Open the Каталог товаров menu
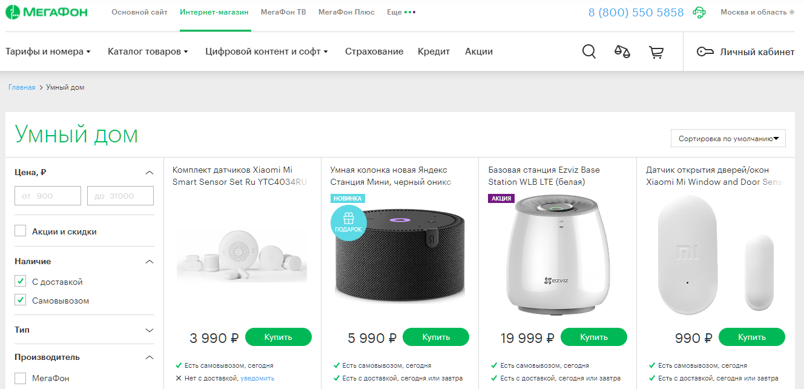Viewport: 804px width, 389px height. coord(148,52)
